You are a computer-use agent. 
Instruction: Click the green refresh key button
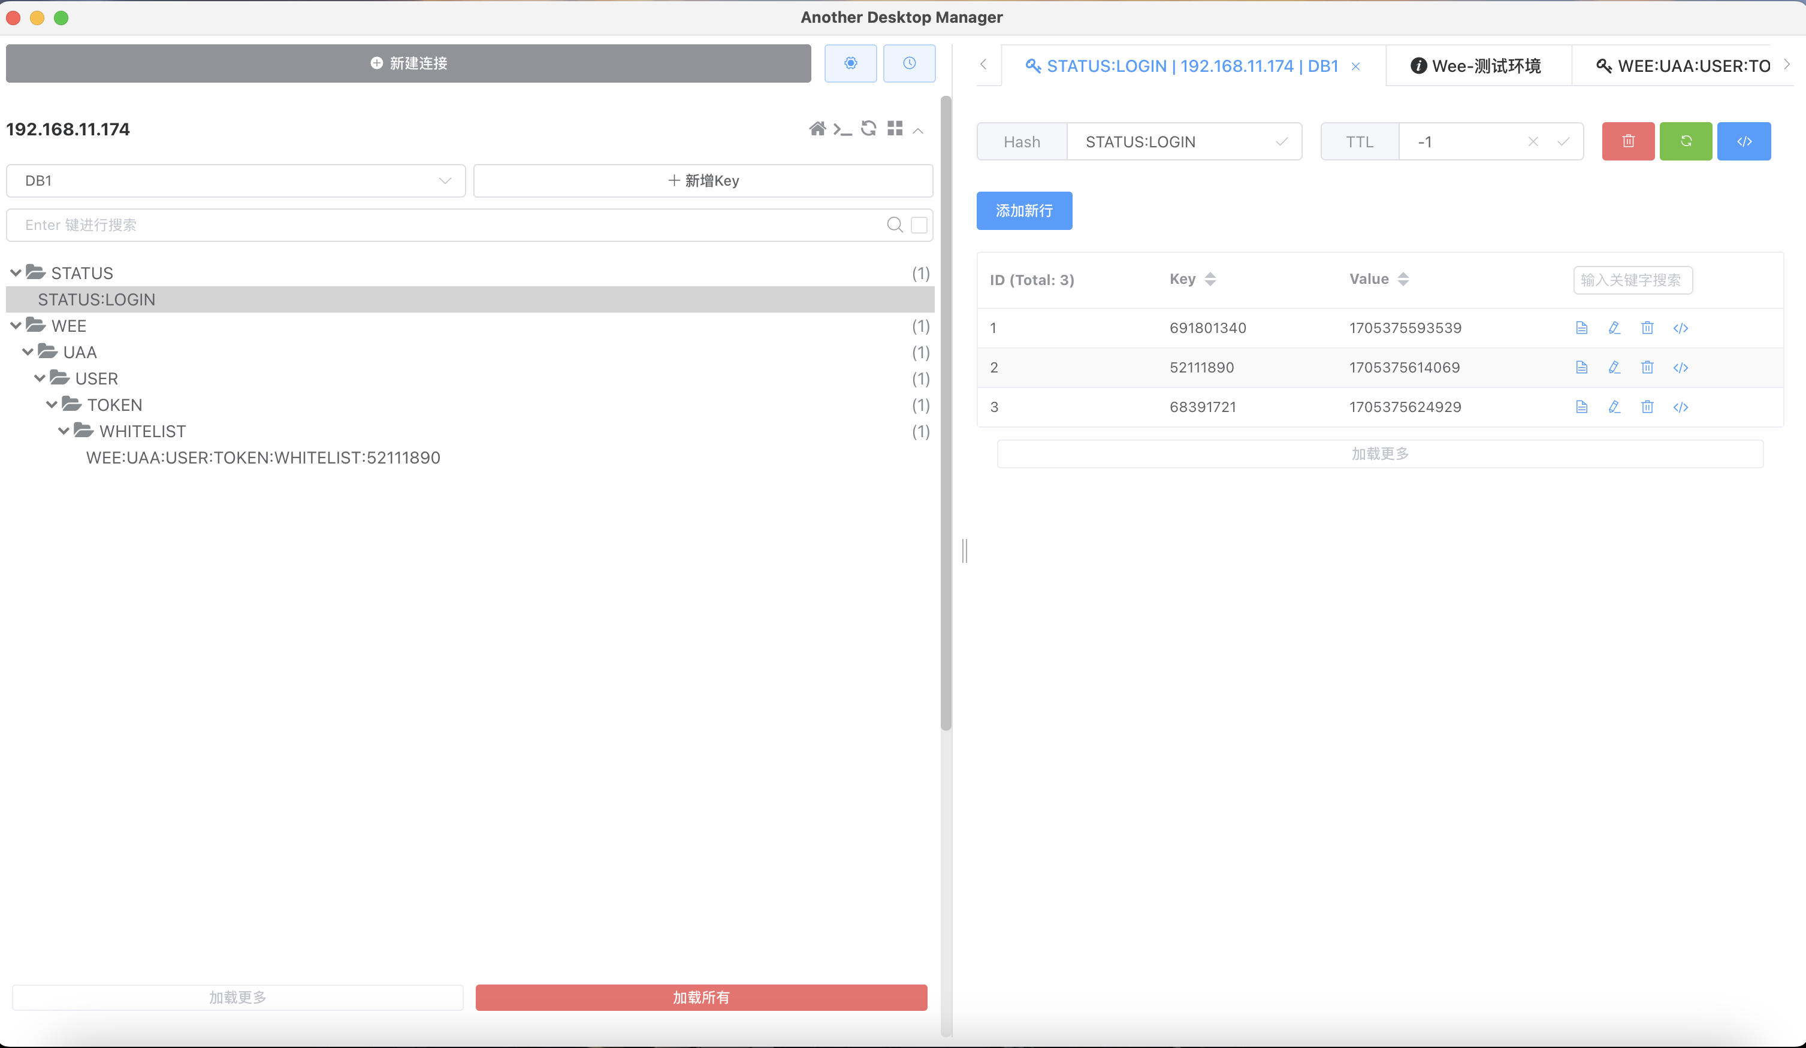1686,141
